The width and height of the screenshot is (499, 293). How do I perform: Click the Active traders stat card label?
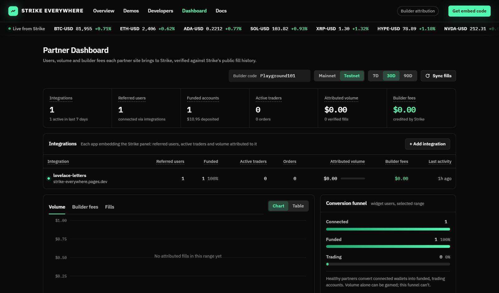pos(269,98)
